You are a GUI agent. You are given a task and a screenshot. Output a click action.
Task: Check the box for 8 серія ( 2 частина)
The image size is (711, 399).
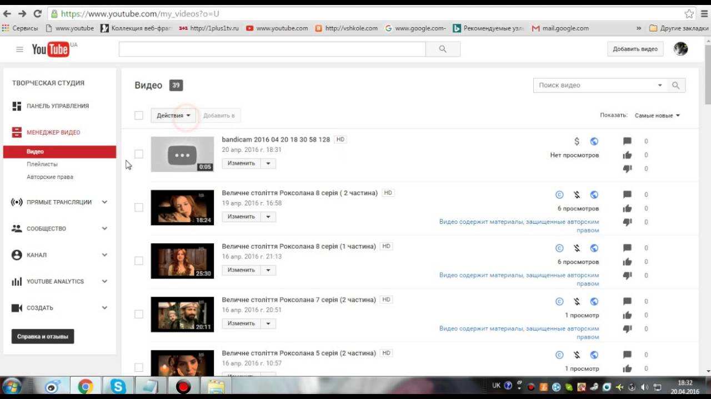coord(139,207)
